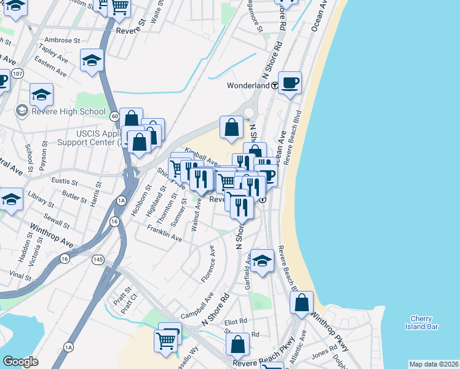Click the Route 16 shield below Winthrop Ave label
This screenshot has width=460, height=369.
tap(65, 259)
